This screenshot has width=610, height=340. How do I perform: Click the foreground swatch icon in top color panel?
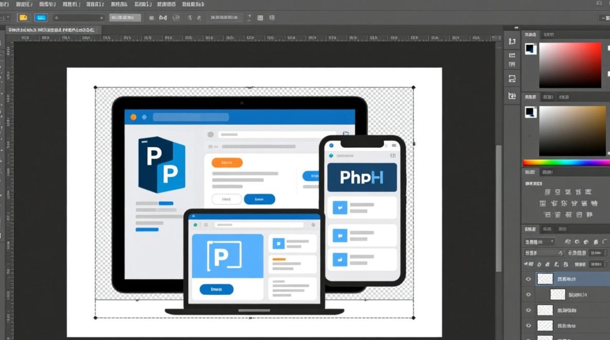coord(531,49)
